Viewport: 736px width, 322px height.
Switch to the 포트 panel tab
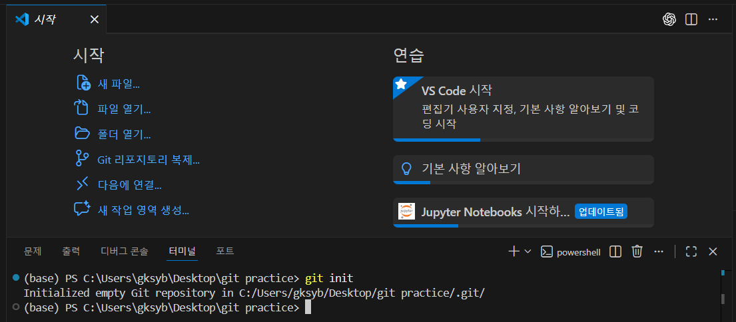[x=225, y=251]
